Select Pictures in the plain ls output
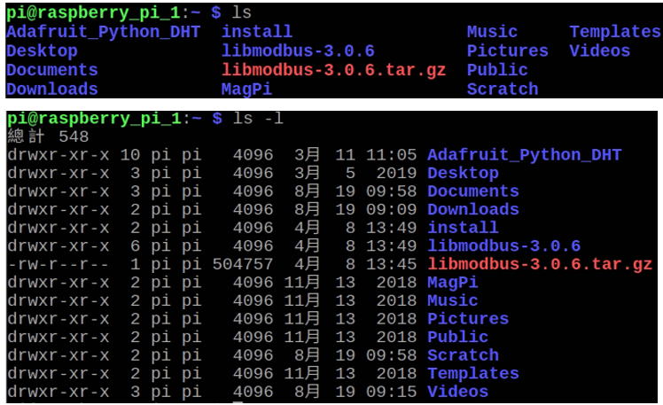The width and height of the screenshot is (663, 405). 507,51
